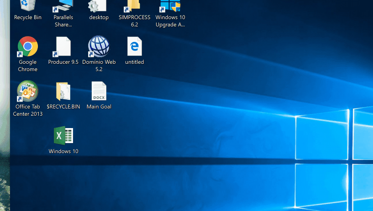Click the Excel file icon named Windows 10

(63, 135)
